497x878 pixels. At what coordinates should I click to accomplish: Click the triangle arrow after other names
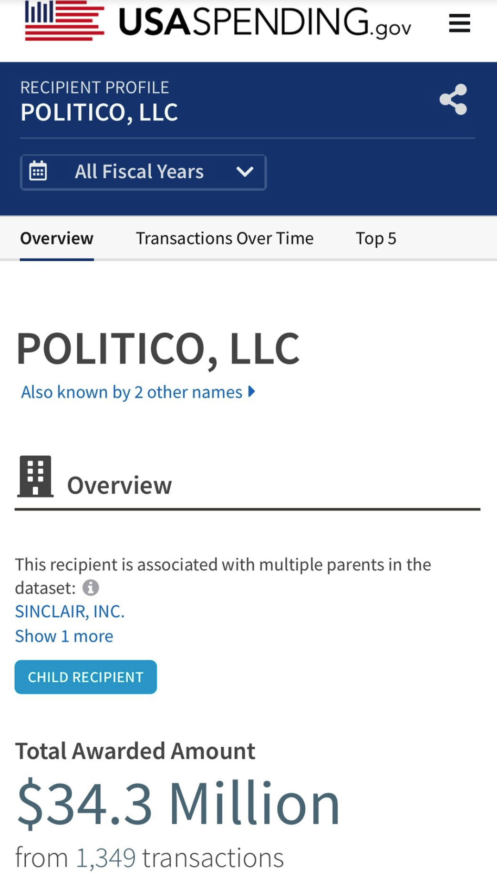(x=252, y=392)
